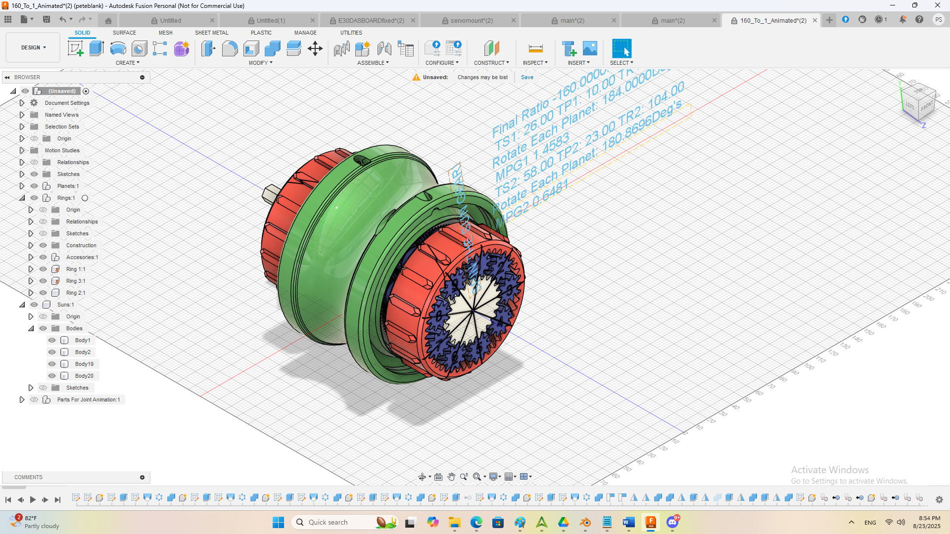The image size is (950, 534).
Task: Switch to the UTILITIES tab
Action: (x=351, y=33)
